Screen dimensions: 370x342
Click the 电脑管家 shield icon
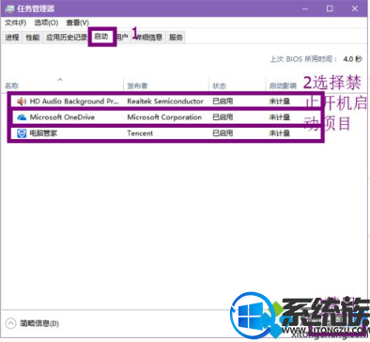pyautogui.click(x=22, y=133)
